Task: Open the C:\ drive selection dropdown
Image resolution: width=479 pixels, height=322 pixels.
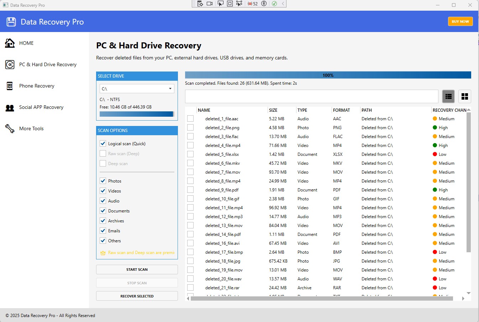Action: tap(137, 89)
